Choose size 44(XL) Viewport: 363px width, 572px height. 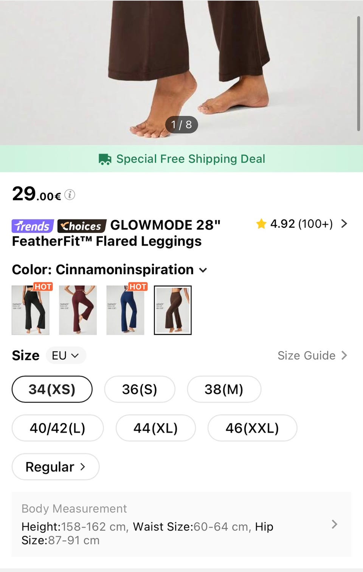[155, 428]
